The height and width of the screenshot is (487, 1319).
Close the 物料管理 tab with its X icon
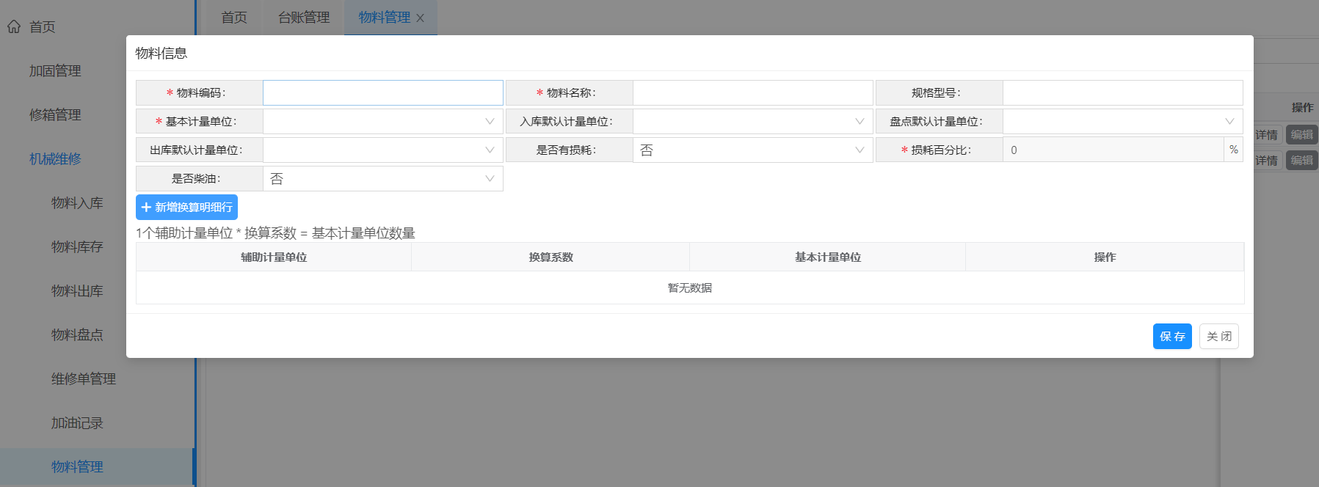tap(421, 18)
